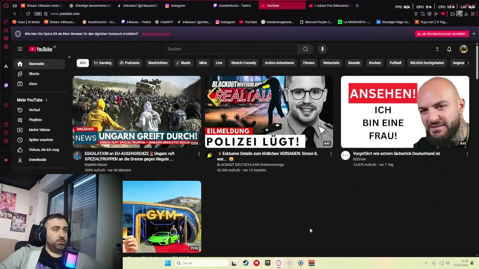Viewport: 479px width, 269px height.
Task: Open Kapitän Klausi channel link
Action: coord(96,165)
